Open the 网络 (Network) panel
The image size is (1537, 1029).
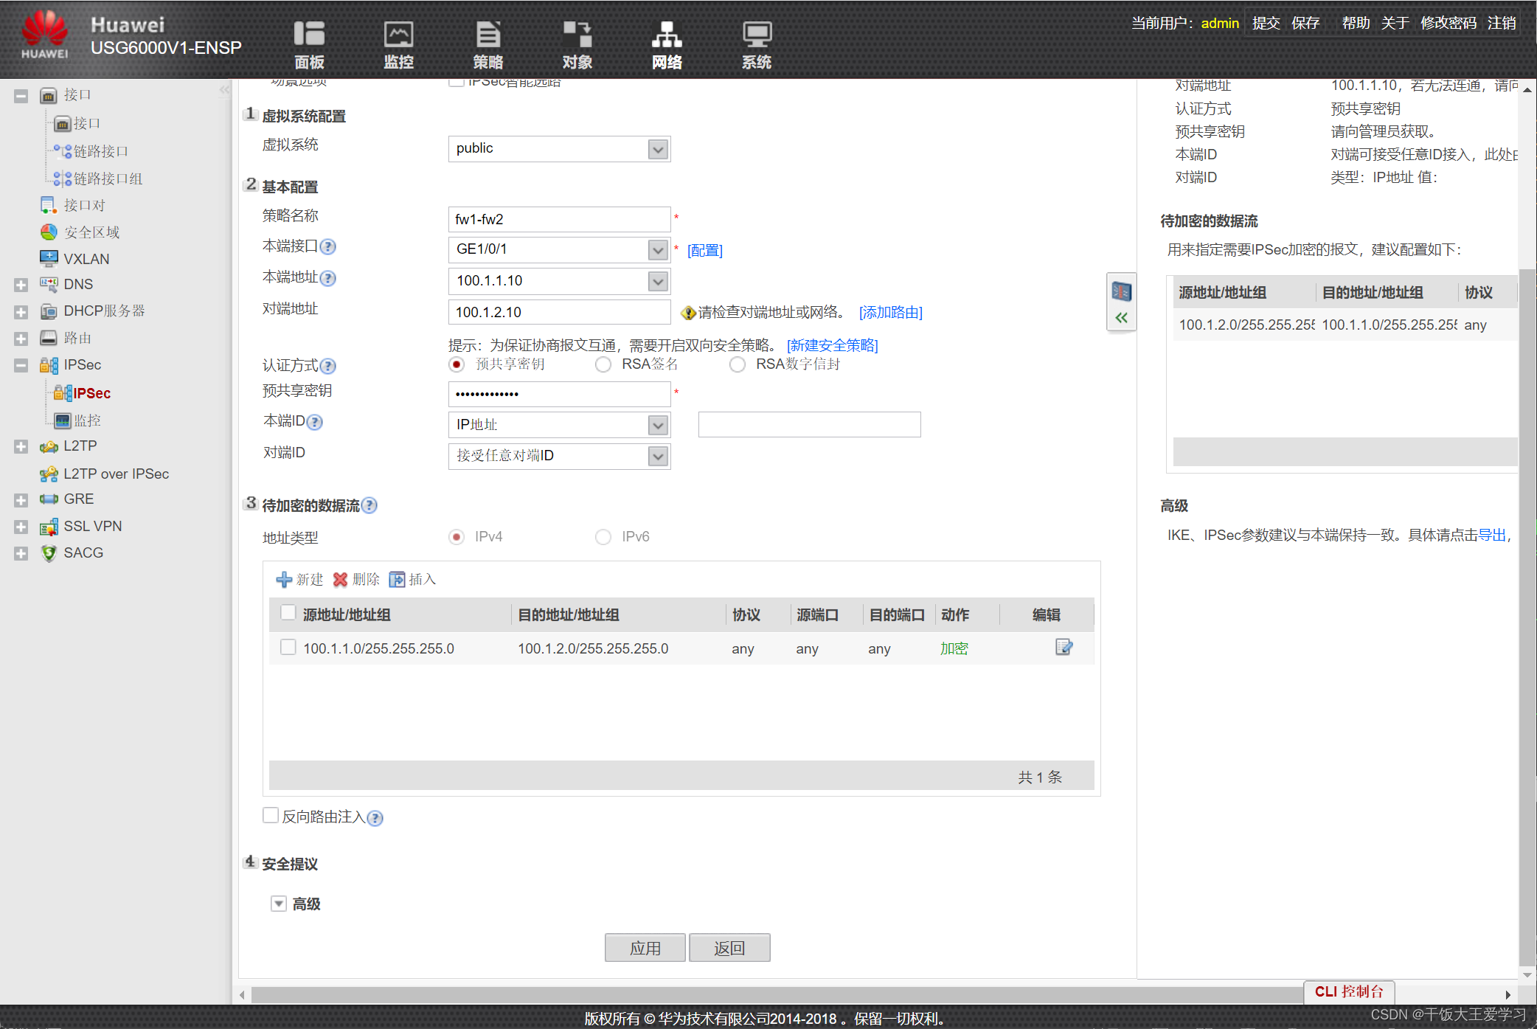point(667,41)
